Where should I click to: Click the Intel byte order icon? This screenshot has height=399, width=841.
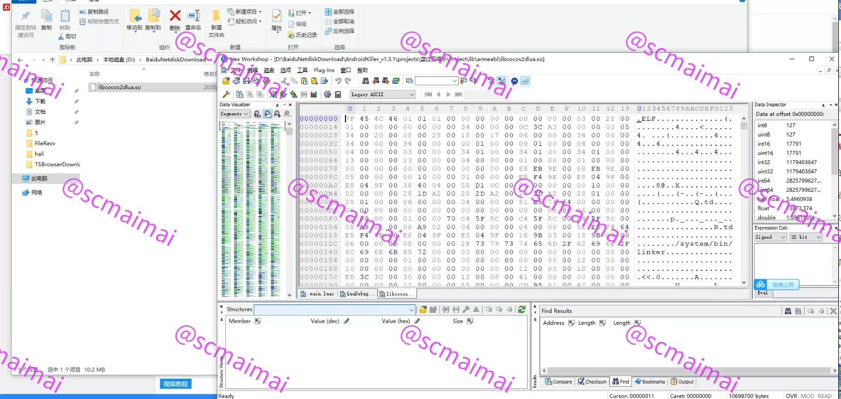[525, 81]
